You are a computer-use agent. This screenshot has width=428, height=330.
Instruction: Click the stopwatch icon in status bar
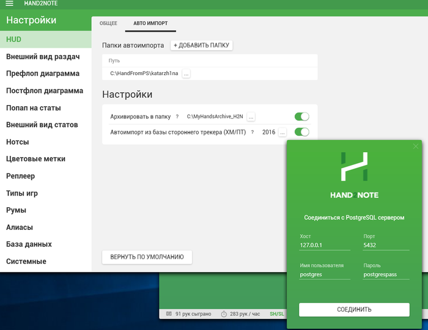tap(224, 314)
